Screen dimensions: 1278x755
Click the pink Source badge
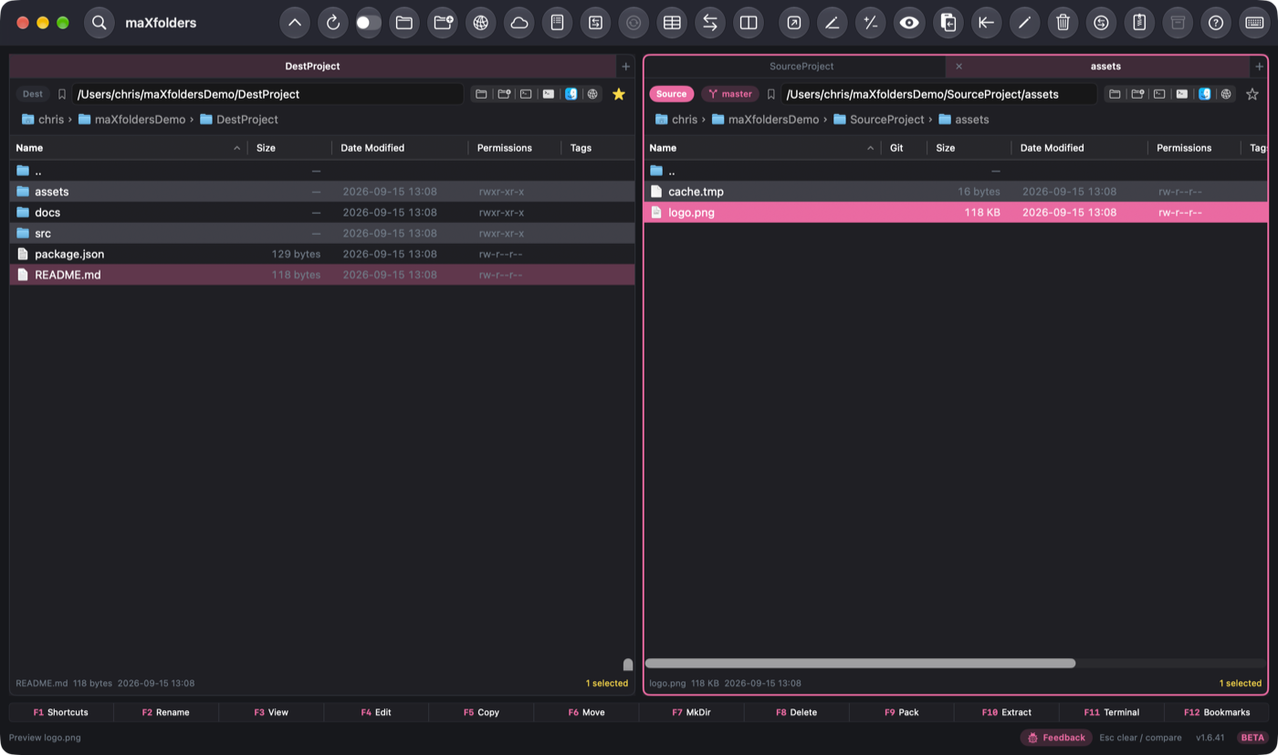pos(671,94)
